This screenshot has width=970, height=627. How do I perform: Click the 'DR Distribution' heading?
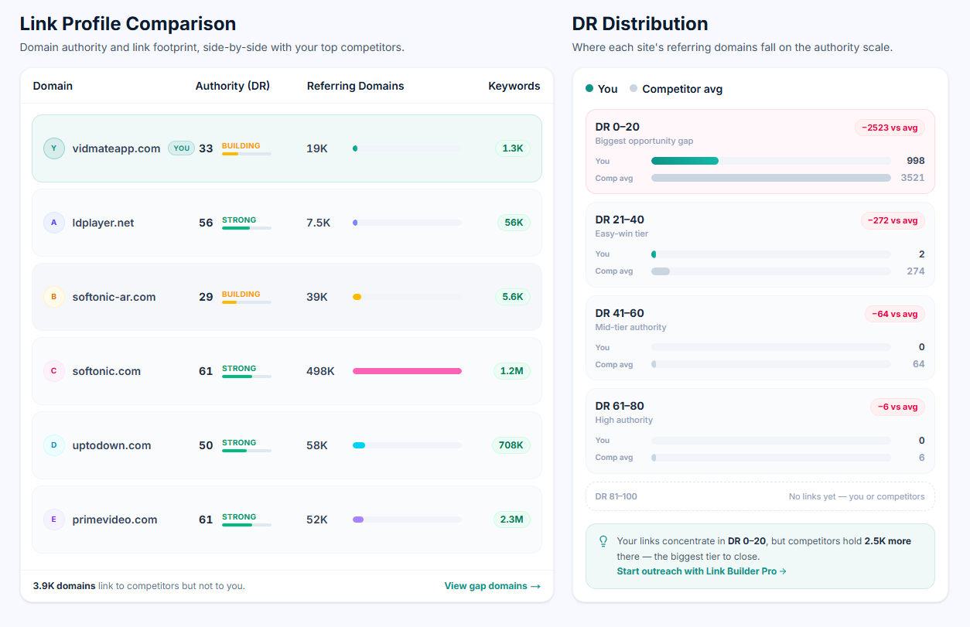coord(640,23)
